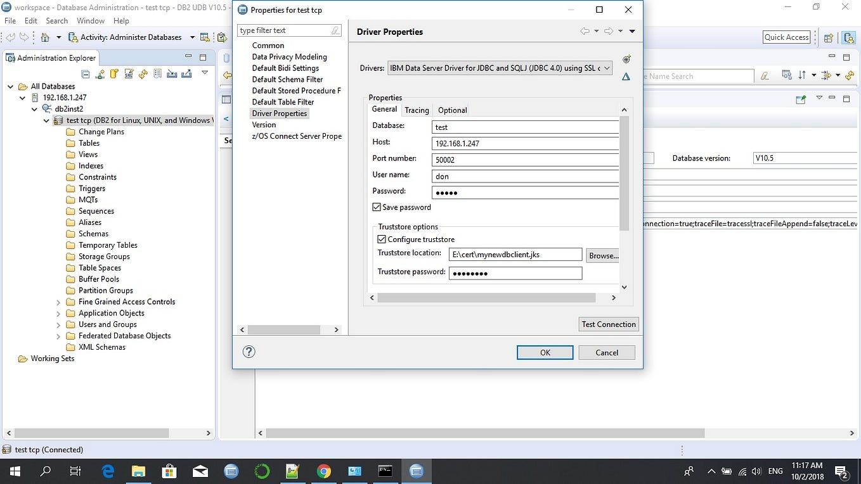Open the SQL editor icon in the explorer toolbar
Screen dimensions: 861x484
click(x=129, y=74)
